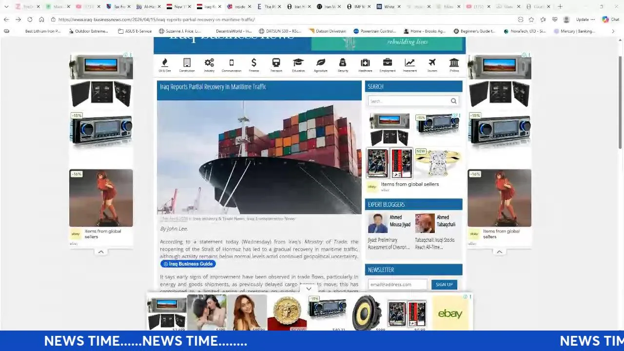Focus the newsletter email address field
Image resolution: width=624 pixels, height=351 pixels.
pyautogui.click(x=397, y=284)
